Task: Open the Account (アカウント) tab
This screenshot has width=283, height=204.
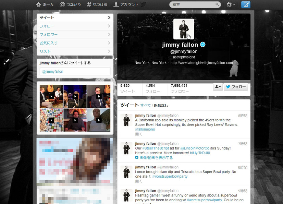Action: [126, 4]
